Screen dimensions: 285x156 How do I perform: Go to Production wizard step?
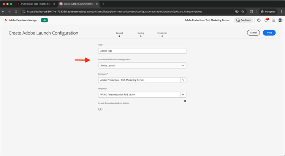(x=162, y=34)
